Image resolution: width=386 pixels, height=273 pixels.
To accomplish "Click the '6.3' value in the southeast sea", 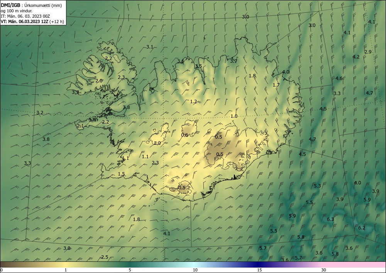I will coord(330,219).
